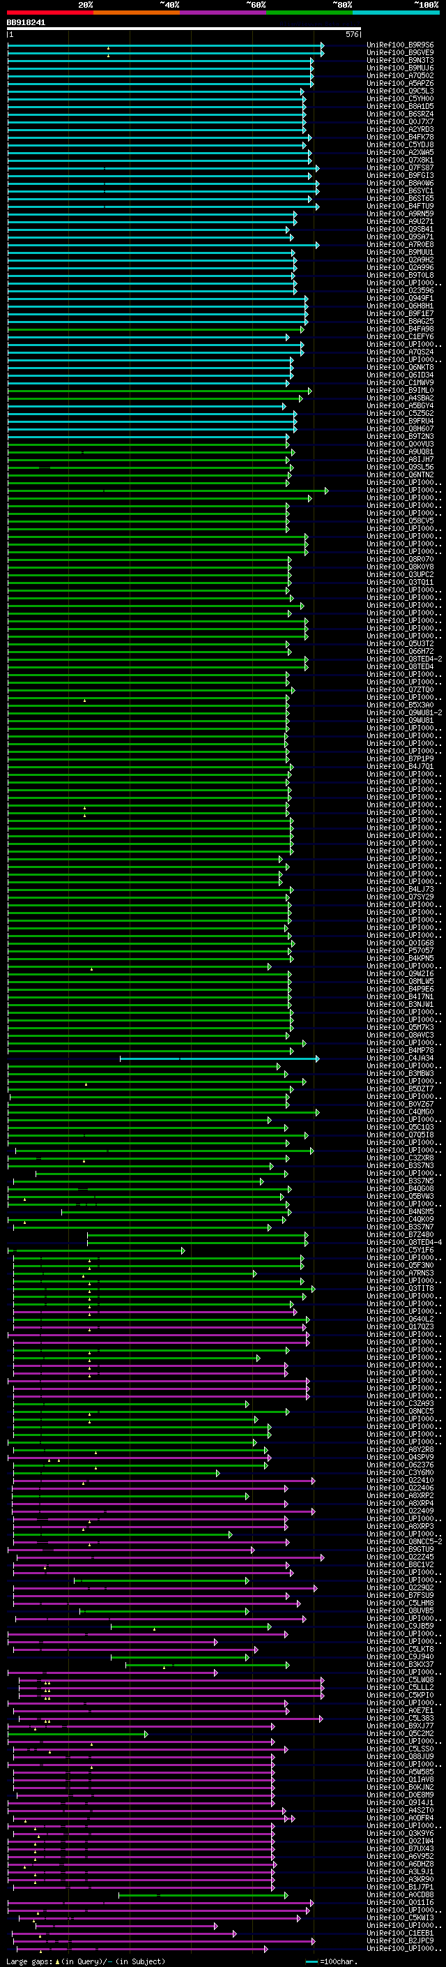The height and width of the screenshot is (1967, 446).
Task: Select label UniRef100_C5YDJ8
Action: pos(400,145)
